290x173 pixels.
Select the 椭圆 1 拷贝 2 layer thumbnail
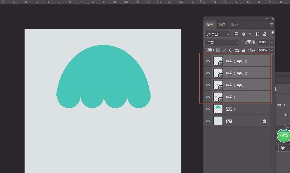point(218,73)
